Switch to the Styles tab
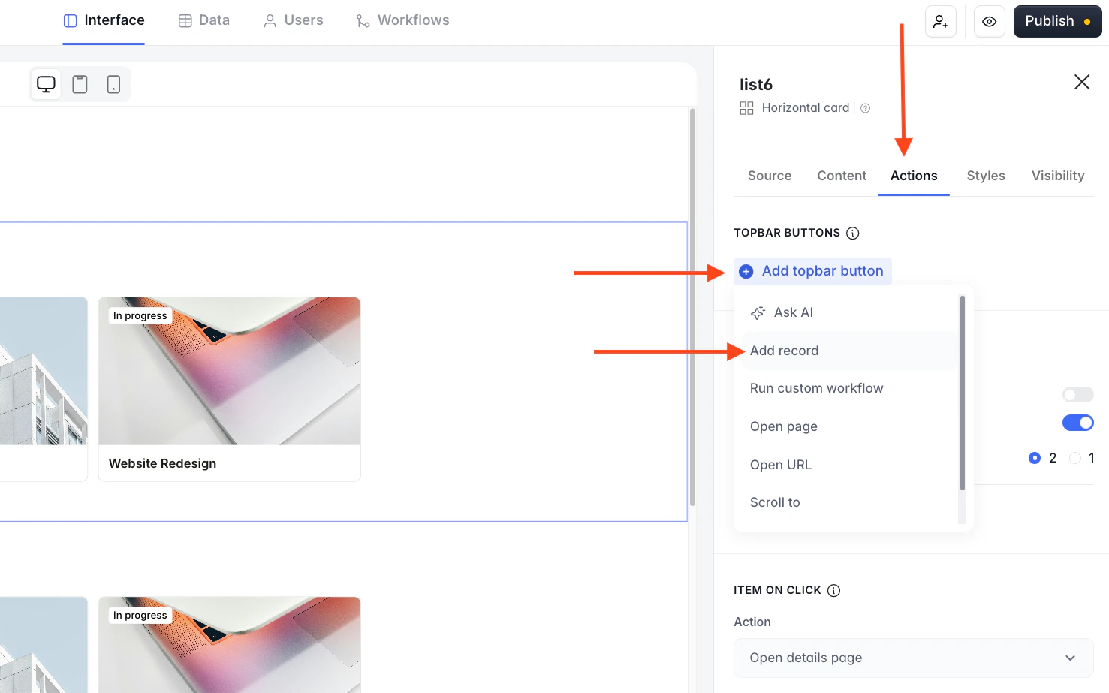This screenshot has height=693, width=1109. 986,176
